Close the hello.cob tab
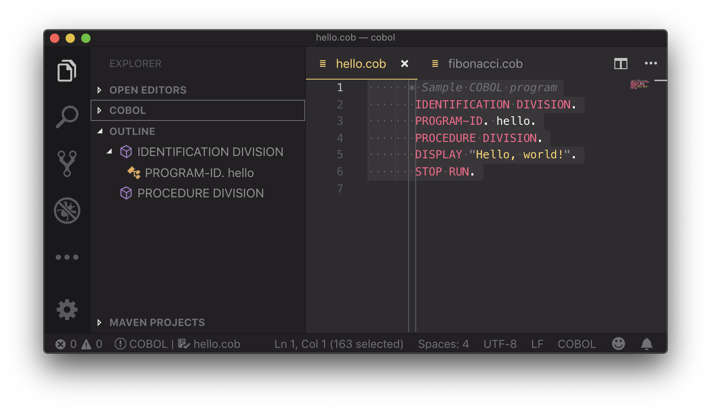The width and height of the screenshot is (711, 411). 405,64
